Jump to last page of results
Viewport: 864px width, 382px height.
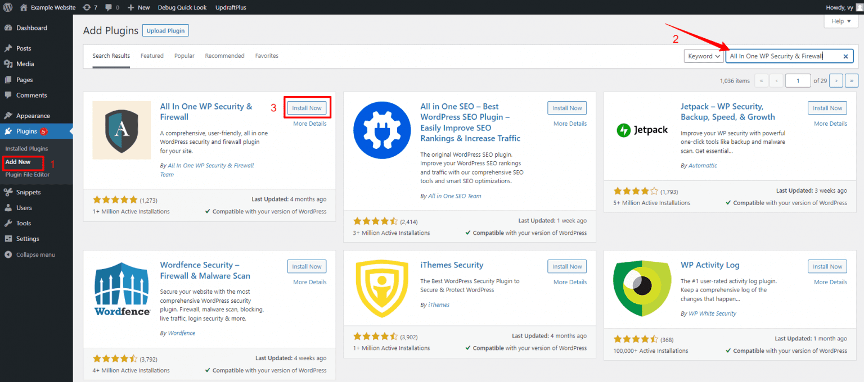852,80
